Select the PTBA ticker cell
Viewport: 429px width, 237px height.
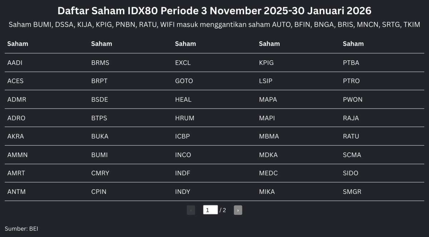351,62
